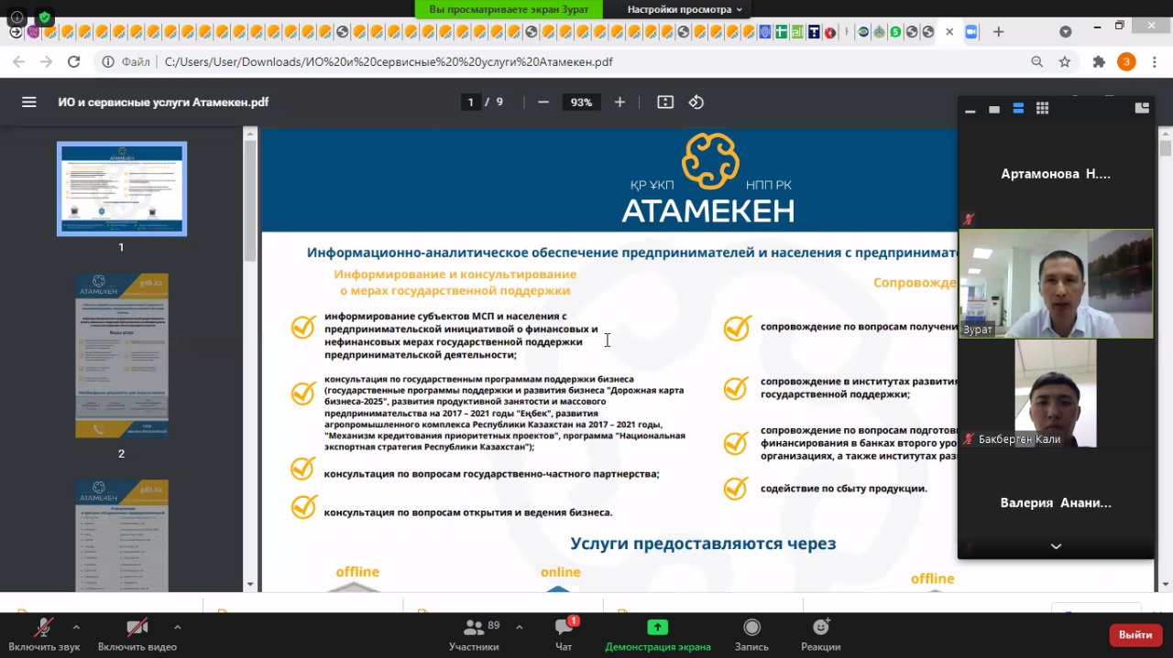Open a new browser tab
1173x658 pixels.
point(999,32)
